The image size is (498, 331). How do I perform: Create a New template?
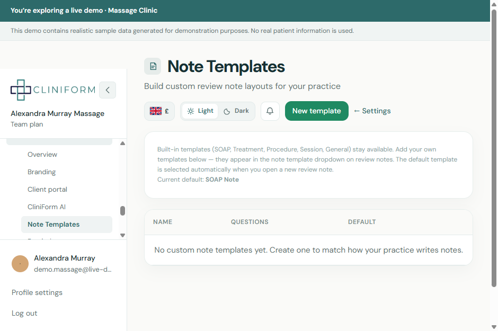coord(317,111)
